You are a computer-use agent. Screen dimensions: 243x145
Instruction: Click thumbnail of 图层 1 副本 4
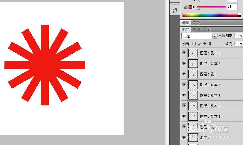pos(193,95)
